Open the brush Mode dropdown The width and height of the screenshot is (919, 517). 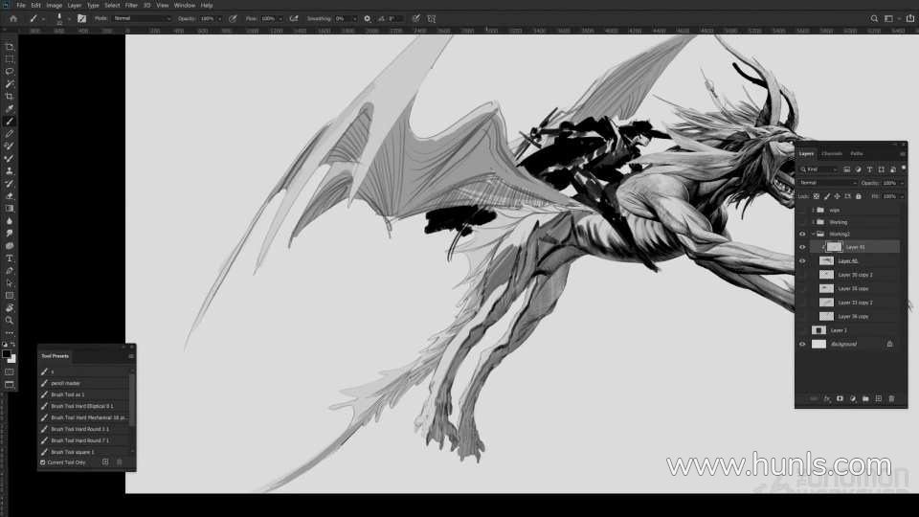tap(142, 18)
